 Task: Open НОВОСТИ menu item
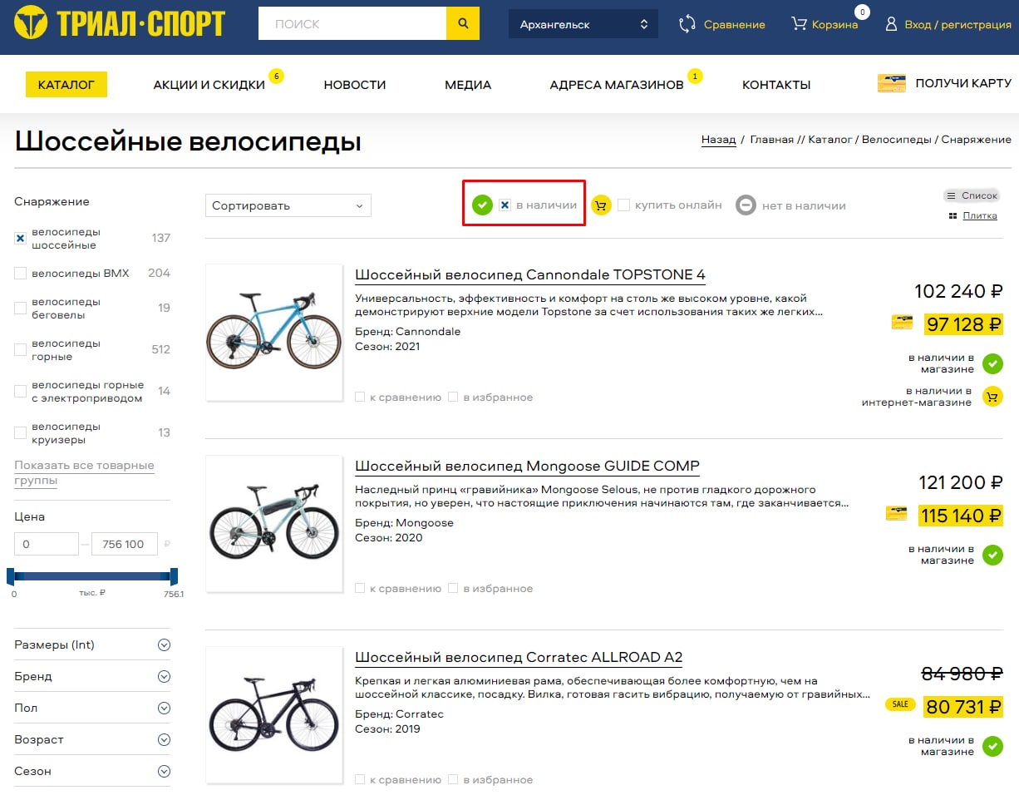pos(355,85)
